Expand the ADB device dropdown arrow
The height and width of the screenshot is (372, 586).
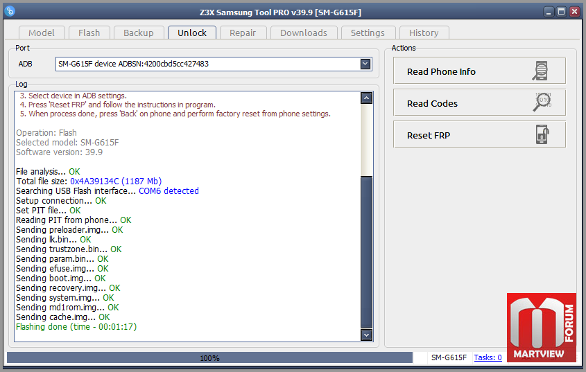pos(365,64)
